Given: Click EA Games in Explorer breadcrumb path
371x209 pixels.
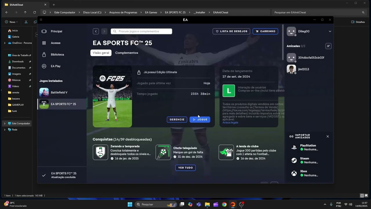Looking at the screenshot, I should click(151, 12).
